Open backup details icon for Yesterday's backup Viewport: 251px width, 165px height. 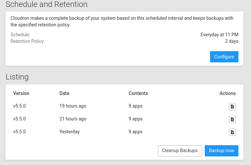[x=232, y=132]
